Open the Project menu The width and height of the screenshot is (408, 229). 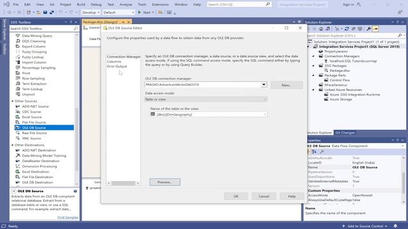click(65, 4)
